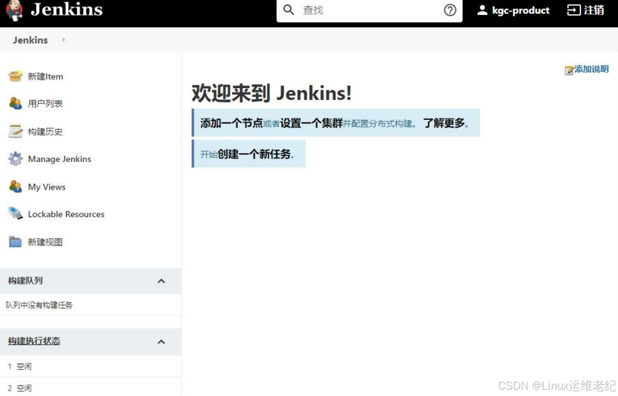Open the 创建一个新任务 link
Screen dimensions: 618x396
254,154
